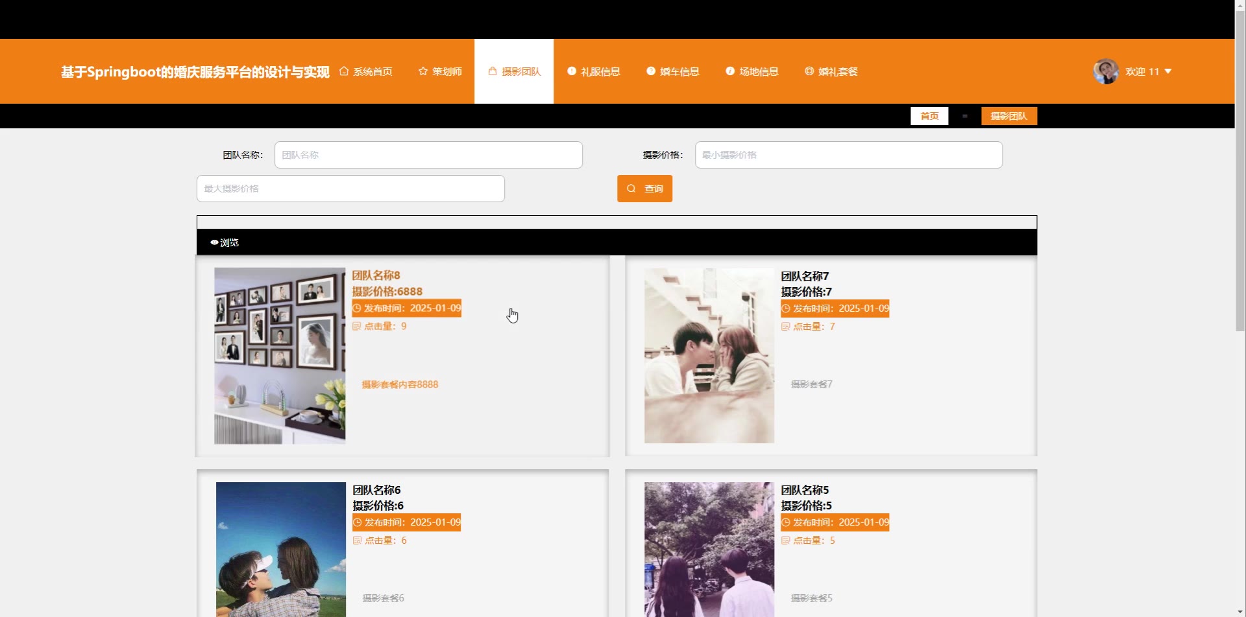Open the 团队名称7 couple thumbnail

(x=709, y=356)
